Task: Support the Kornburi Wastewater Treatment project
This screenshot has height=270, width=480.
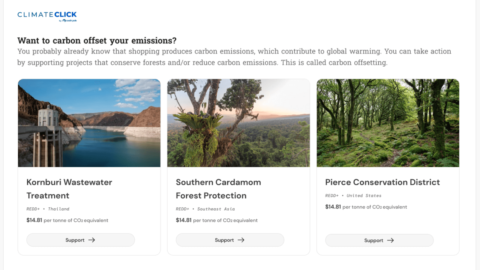Action: tap(80, 240)
